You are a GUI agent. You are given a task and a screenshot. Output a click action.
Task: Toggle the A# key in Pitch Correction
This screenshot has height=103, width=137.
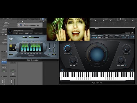coord(39,45)
